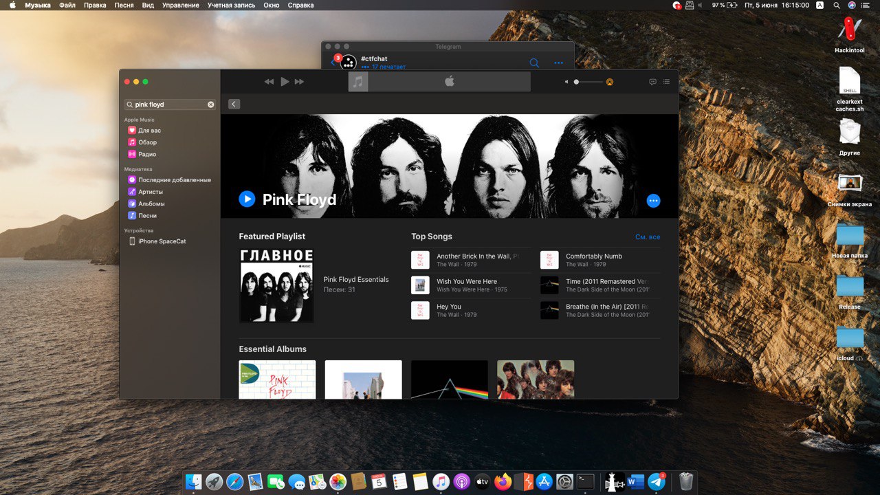Click the search field containing pink floyd
Screen dimensions: 880x495
(170, 104)
